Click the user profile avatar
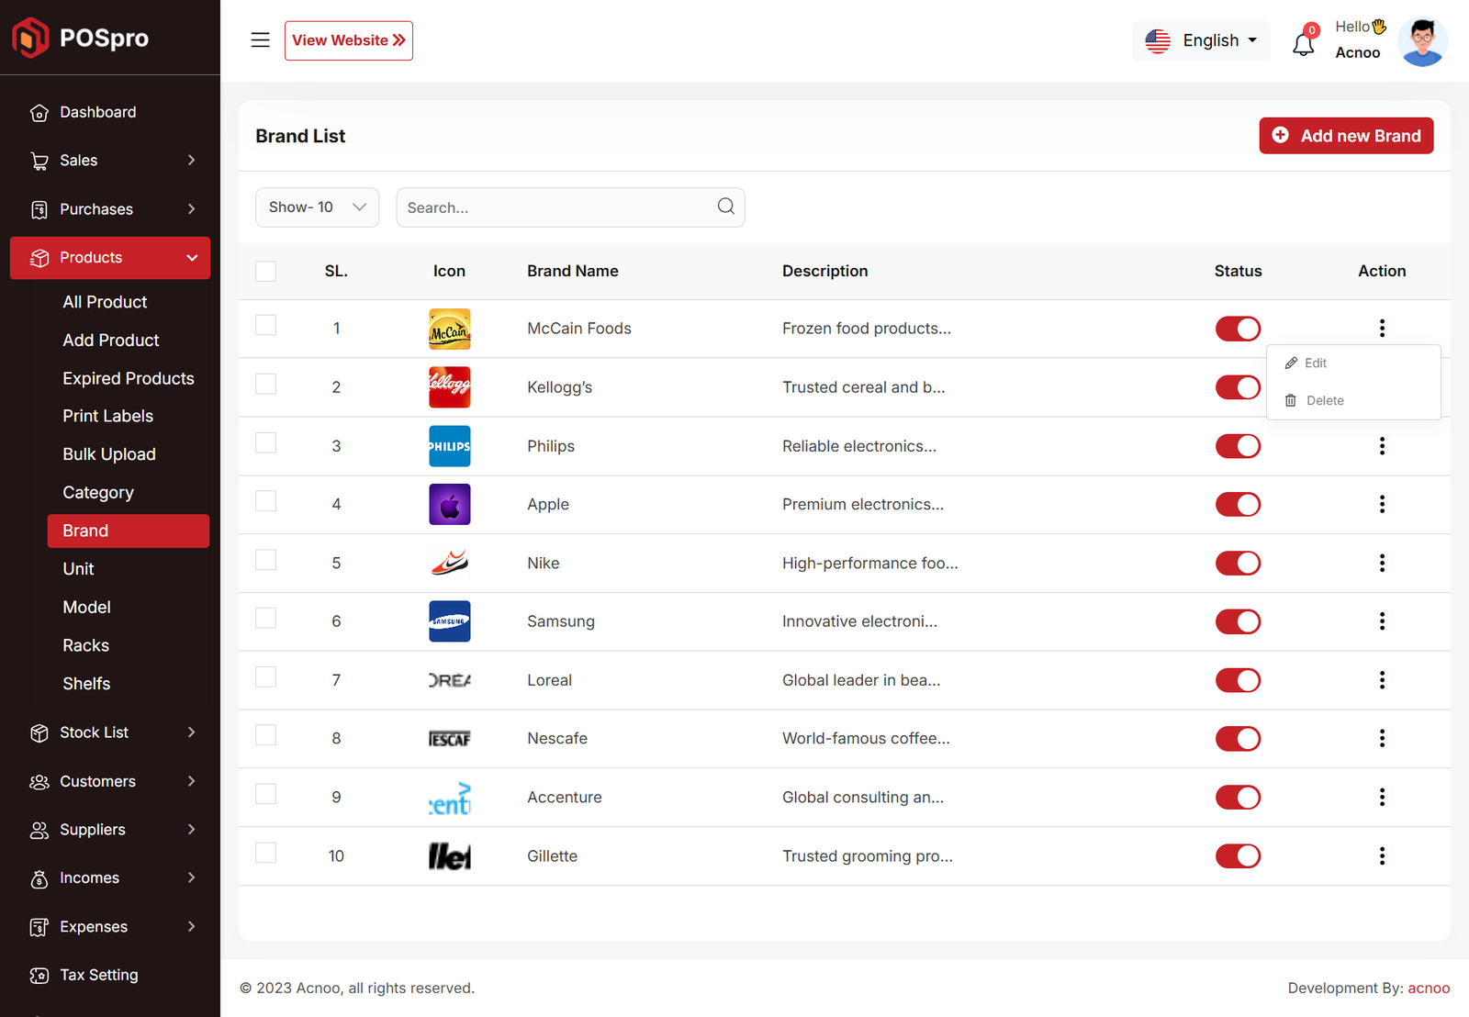1469x1017 pixels. click(x=1421, y=42)
